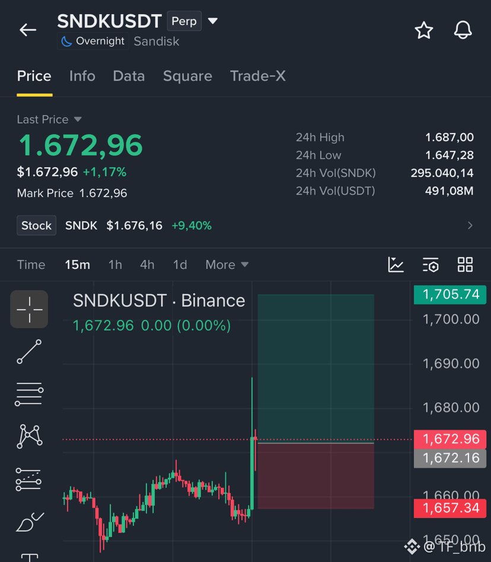The image size is (491, 562).
Task: Click the SNDKUSDT · Binance chart title
Action: [159, 300]
